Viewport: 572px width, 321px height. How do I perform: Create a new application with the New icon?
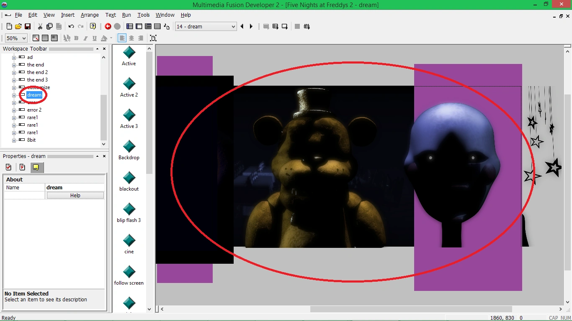(9, 26)
